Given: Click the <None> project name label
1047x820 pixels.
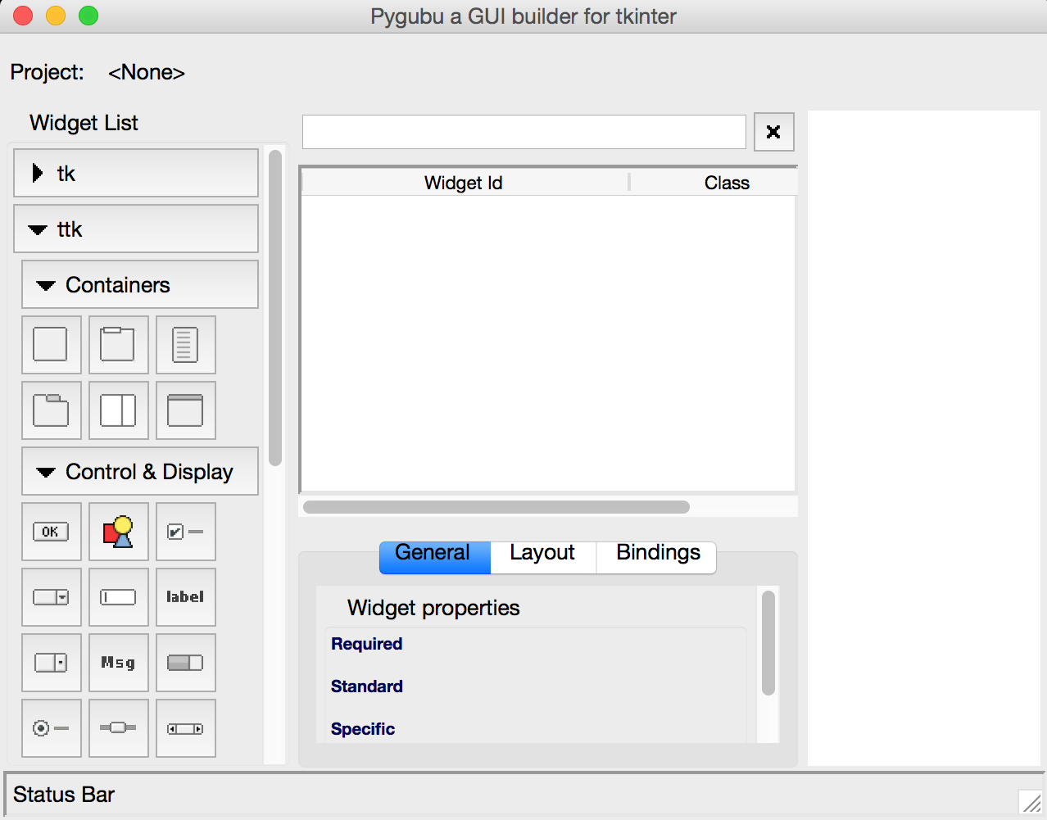Looking at the screenshot, I should click(147, 72).
